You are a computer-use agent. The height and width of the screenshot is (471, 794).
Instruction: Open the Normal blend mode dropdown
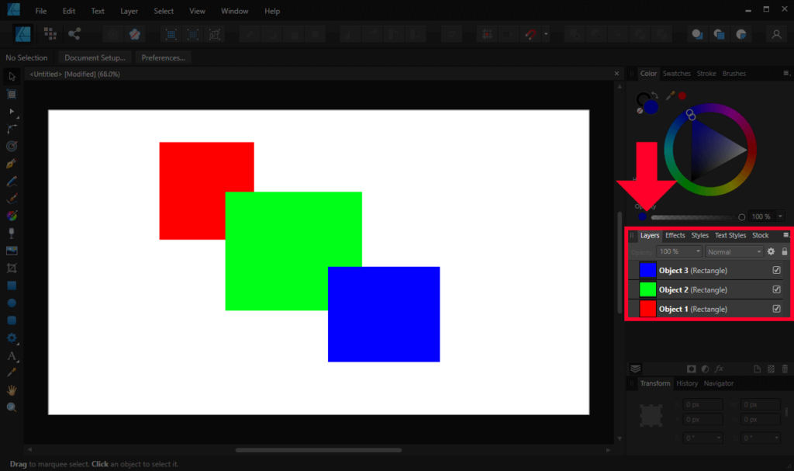734,251
